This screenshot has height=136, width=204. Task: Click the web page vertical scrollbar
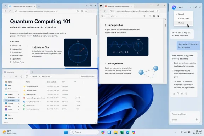tap(97, 25)
